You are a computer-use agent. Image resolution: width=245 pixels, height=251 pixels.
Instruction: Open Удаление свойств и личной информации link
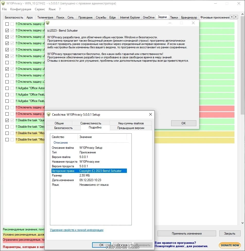(77, 230)
